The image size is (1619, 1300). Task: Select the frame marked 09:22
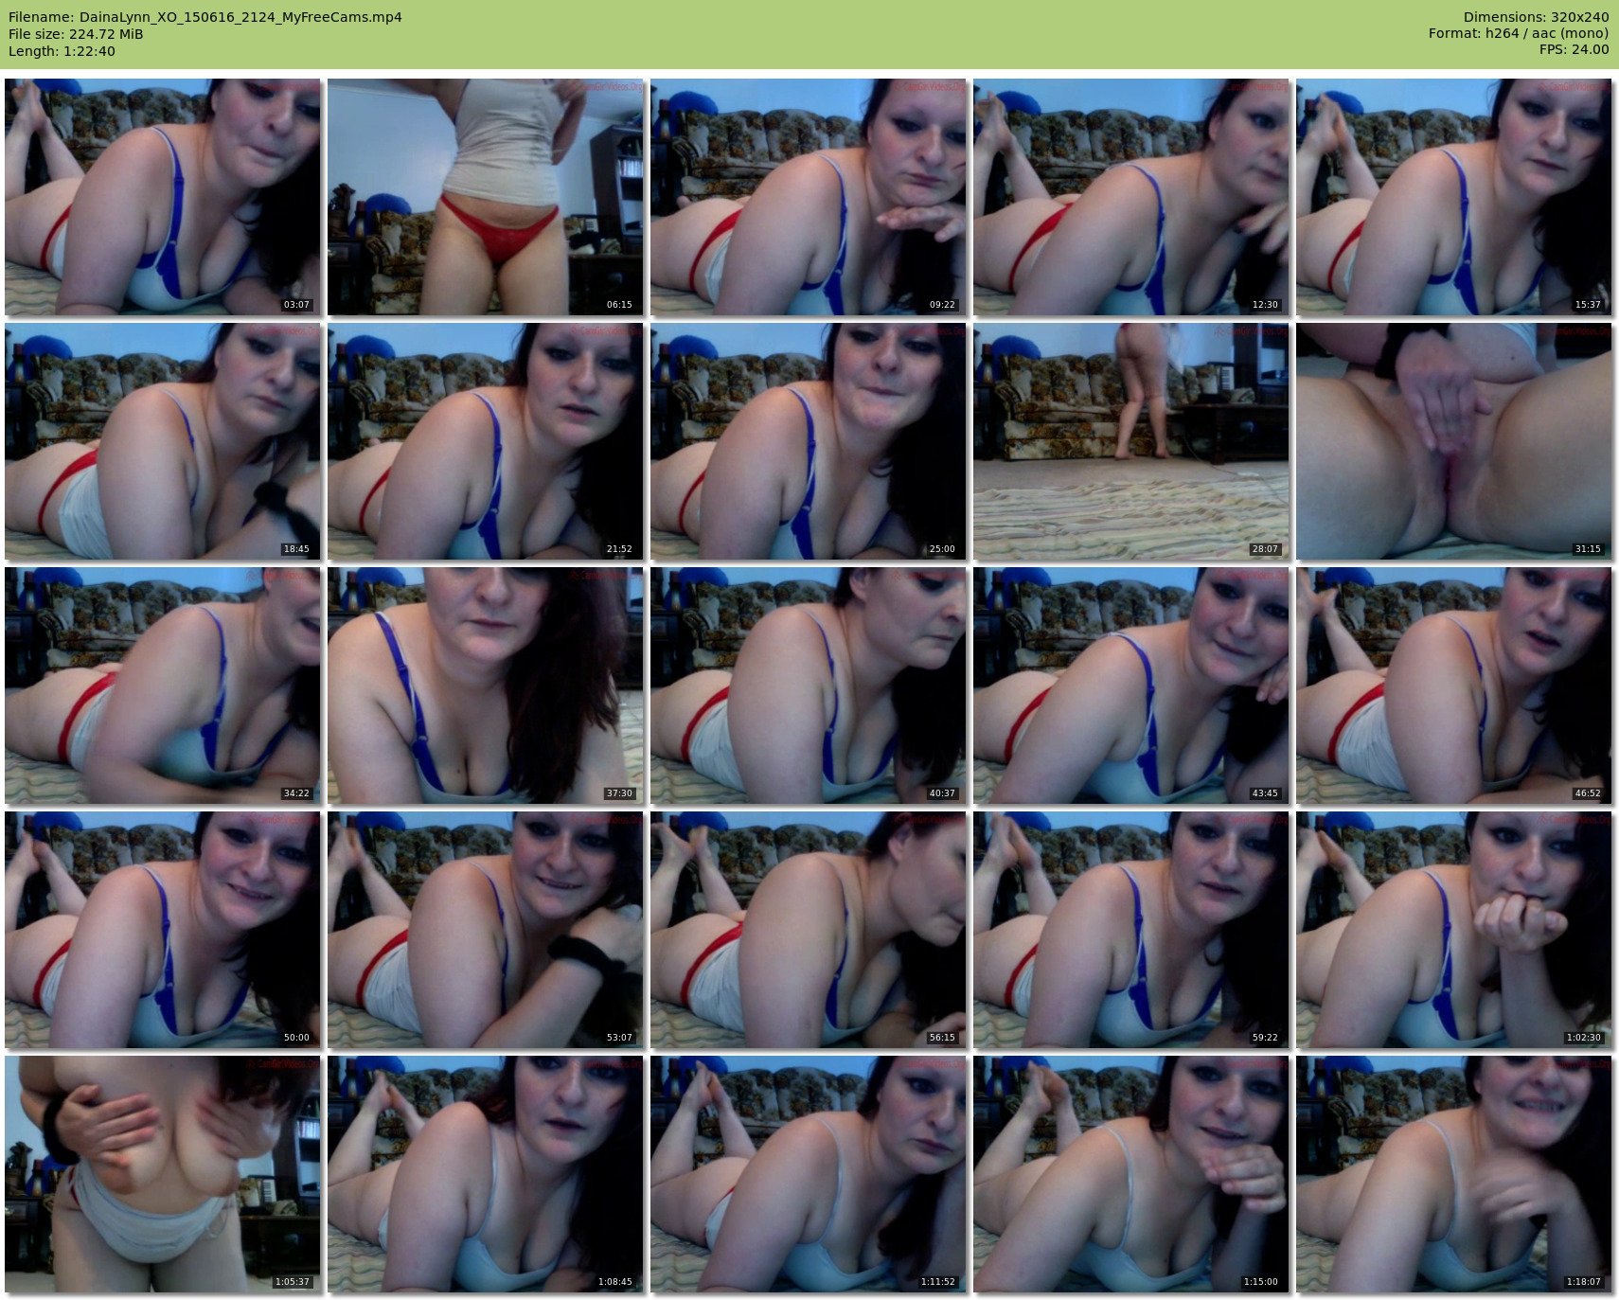click(x=808, y=197)
